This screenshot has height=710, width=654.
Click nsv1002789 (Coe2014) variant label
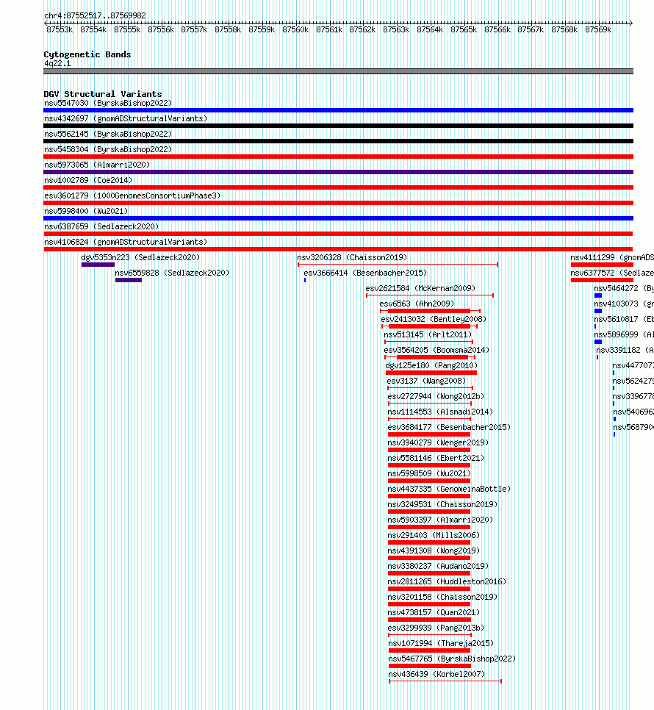(x=88, y=180)
